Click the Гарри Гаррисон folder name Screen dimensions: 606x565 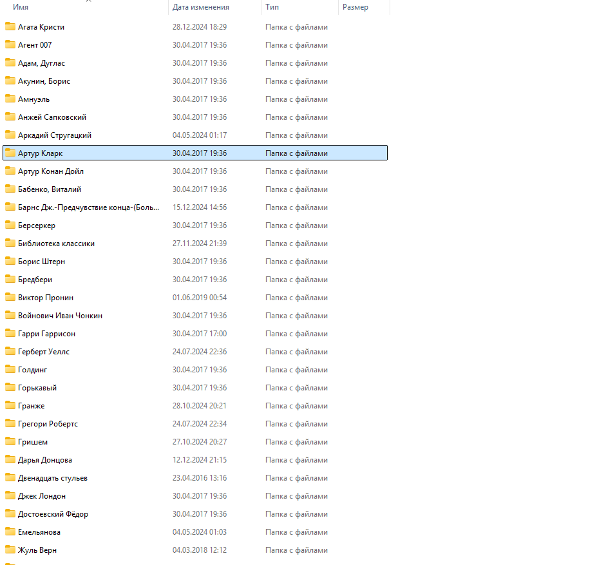click(x=46, y=333)
